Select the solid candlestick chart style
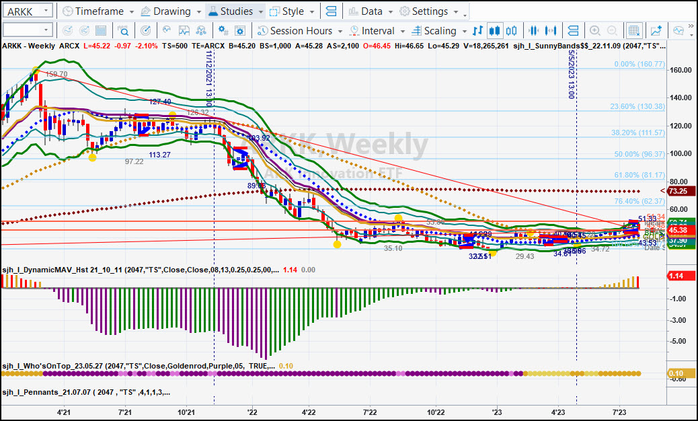698x421 pixels. [494, 30]
